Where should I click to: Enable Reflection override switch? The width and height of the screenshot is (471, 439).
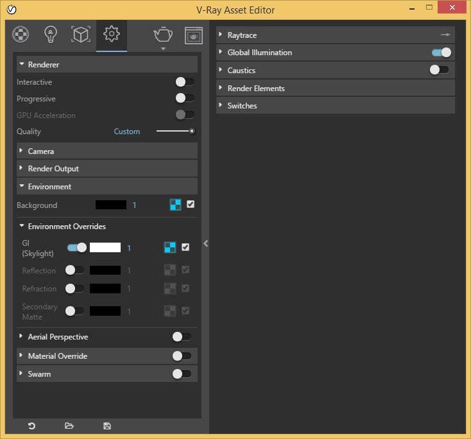pyautogui.click(x=75, y=270)
